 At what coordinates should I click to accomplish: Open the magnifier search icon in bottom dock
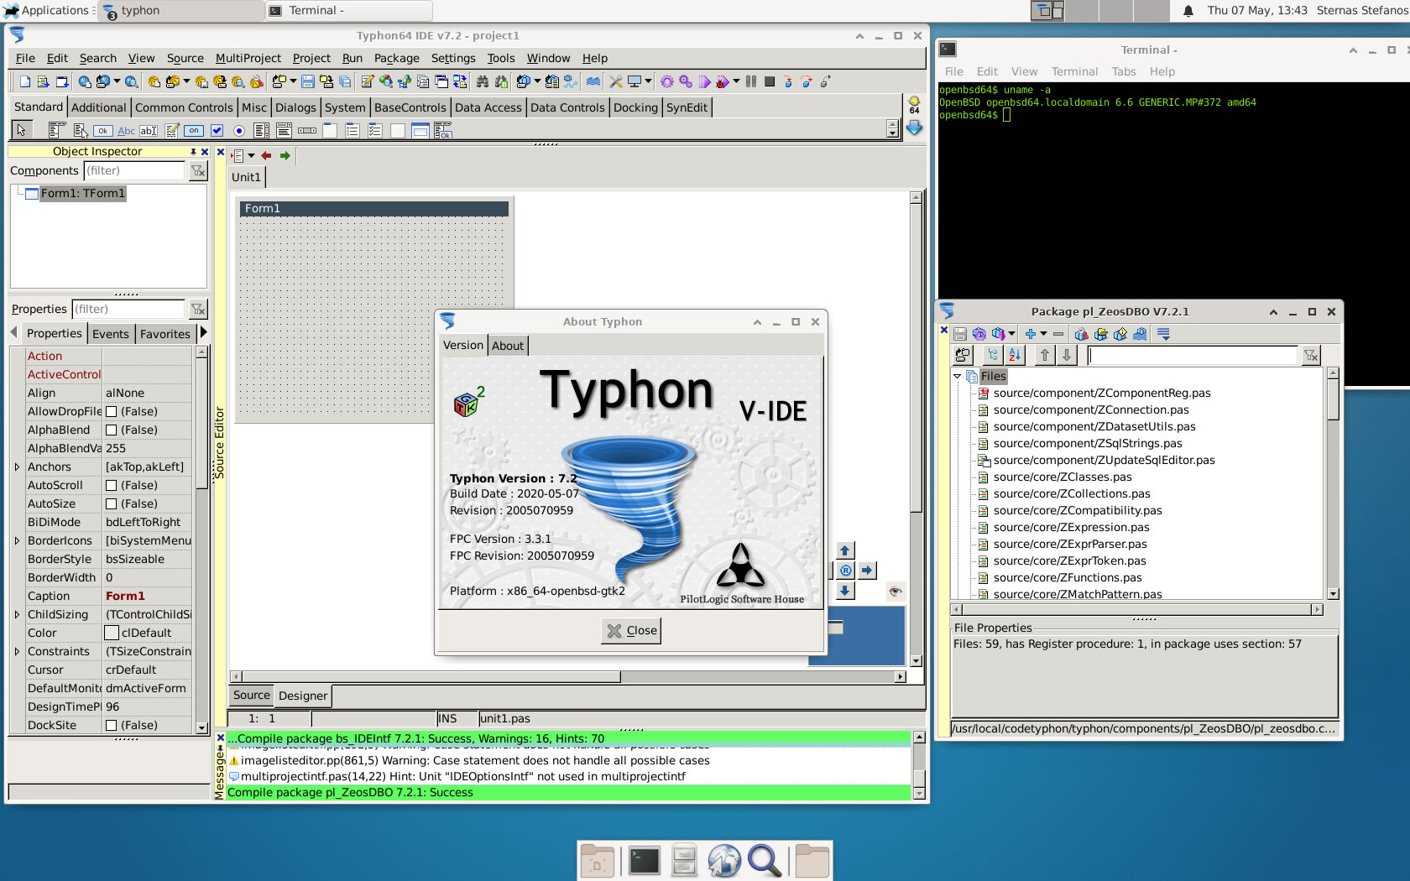765,861
